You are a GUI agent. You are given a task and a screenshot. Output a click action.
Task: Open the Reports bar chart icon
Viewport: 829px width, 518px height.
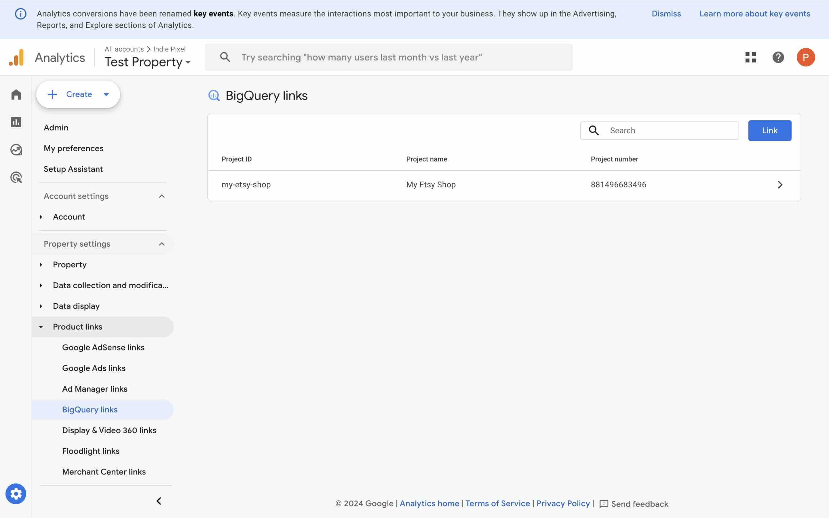coord(16,122)
